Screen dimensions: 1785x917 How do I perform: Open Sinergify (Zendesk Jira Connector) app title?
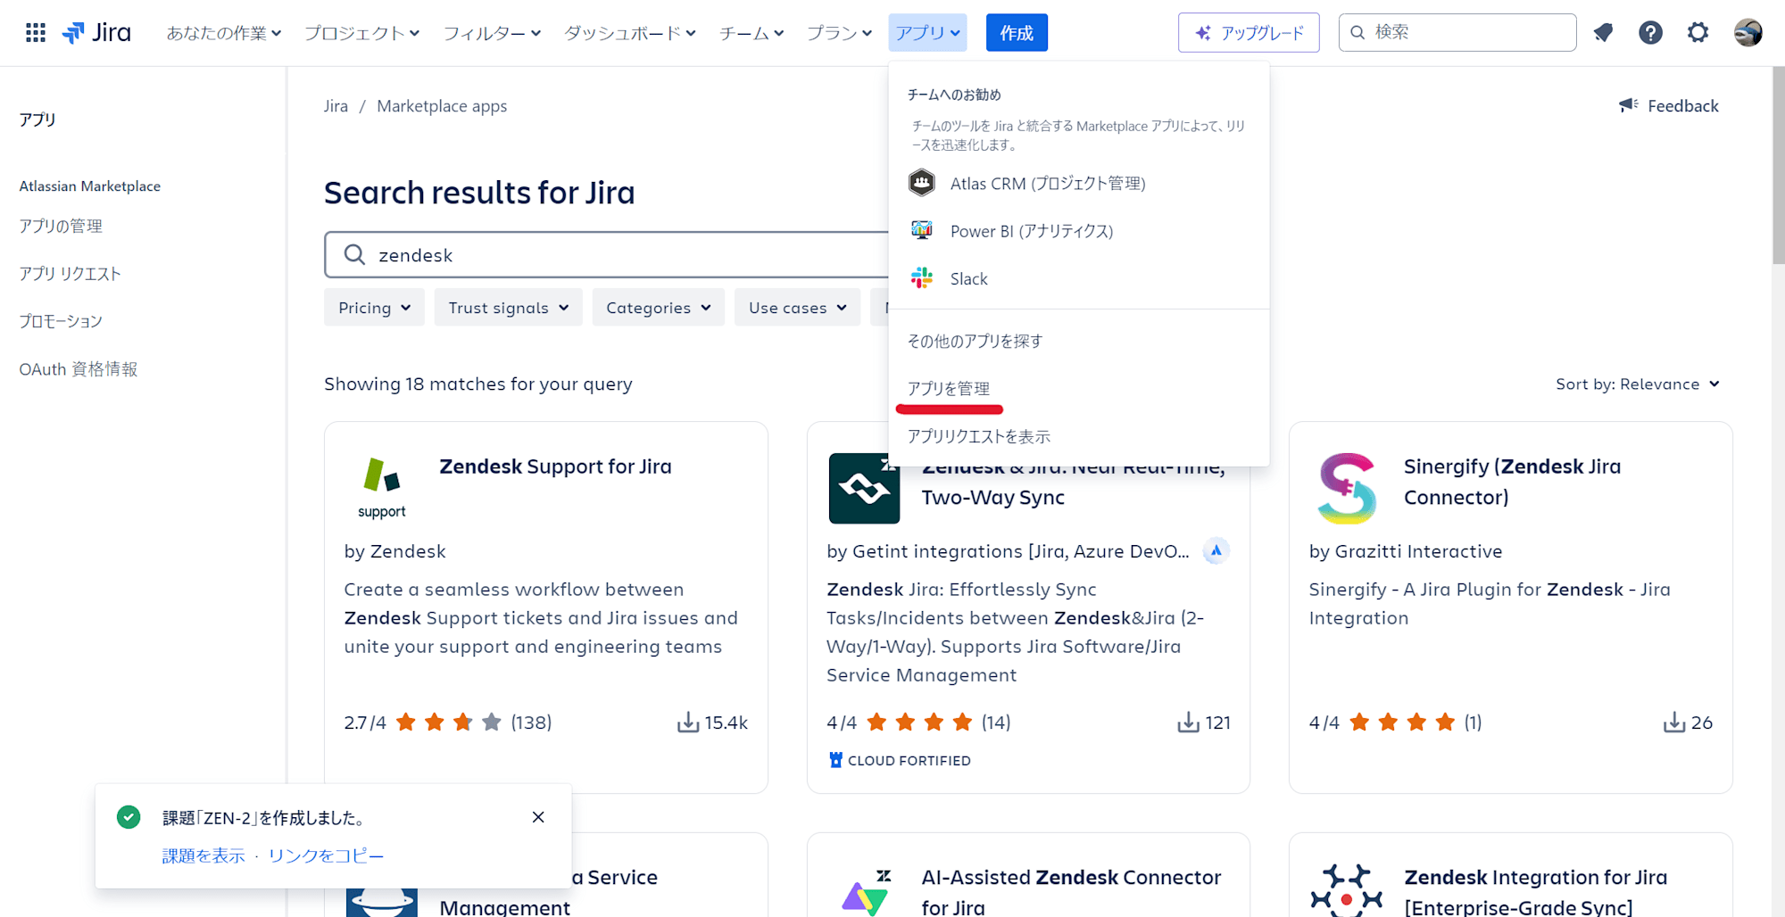(1512, 482)
